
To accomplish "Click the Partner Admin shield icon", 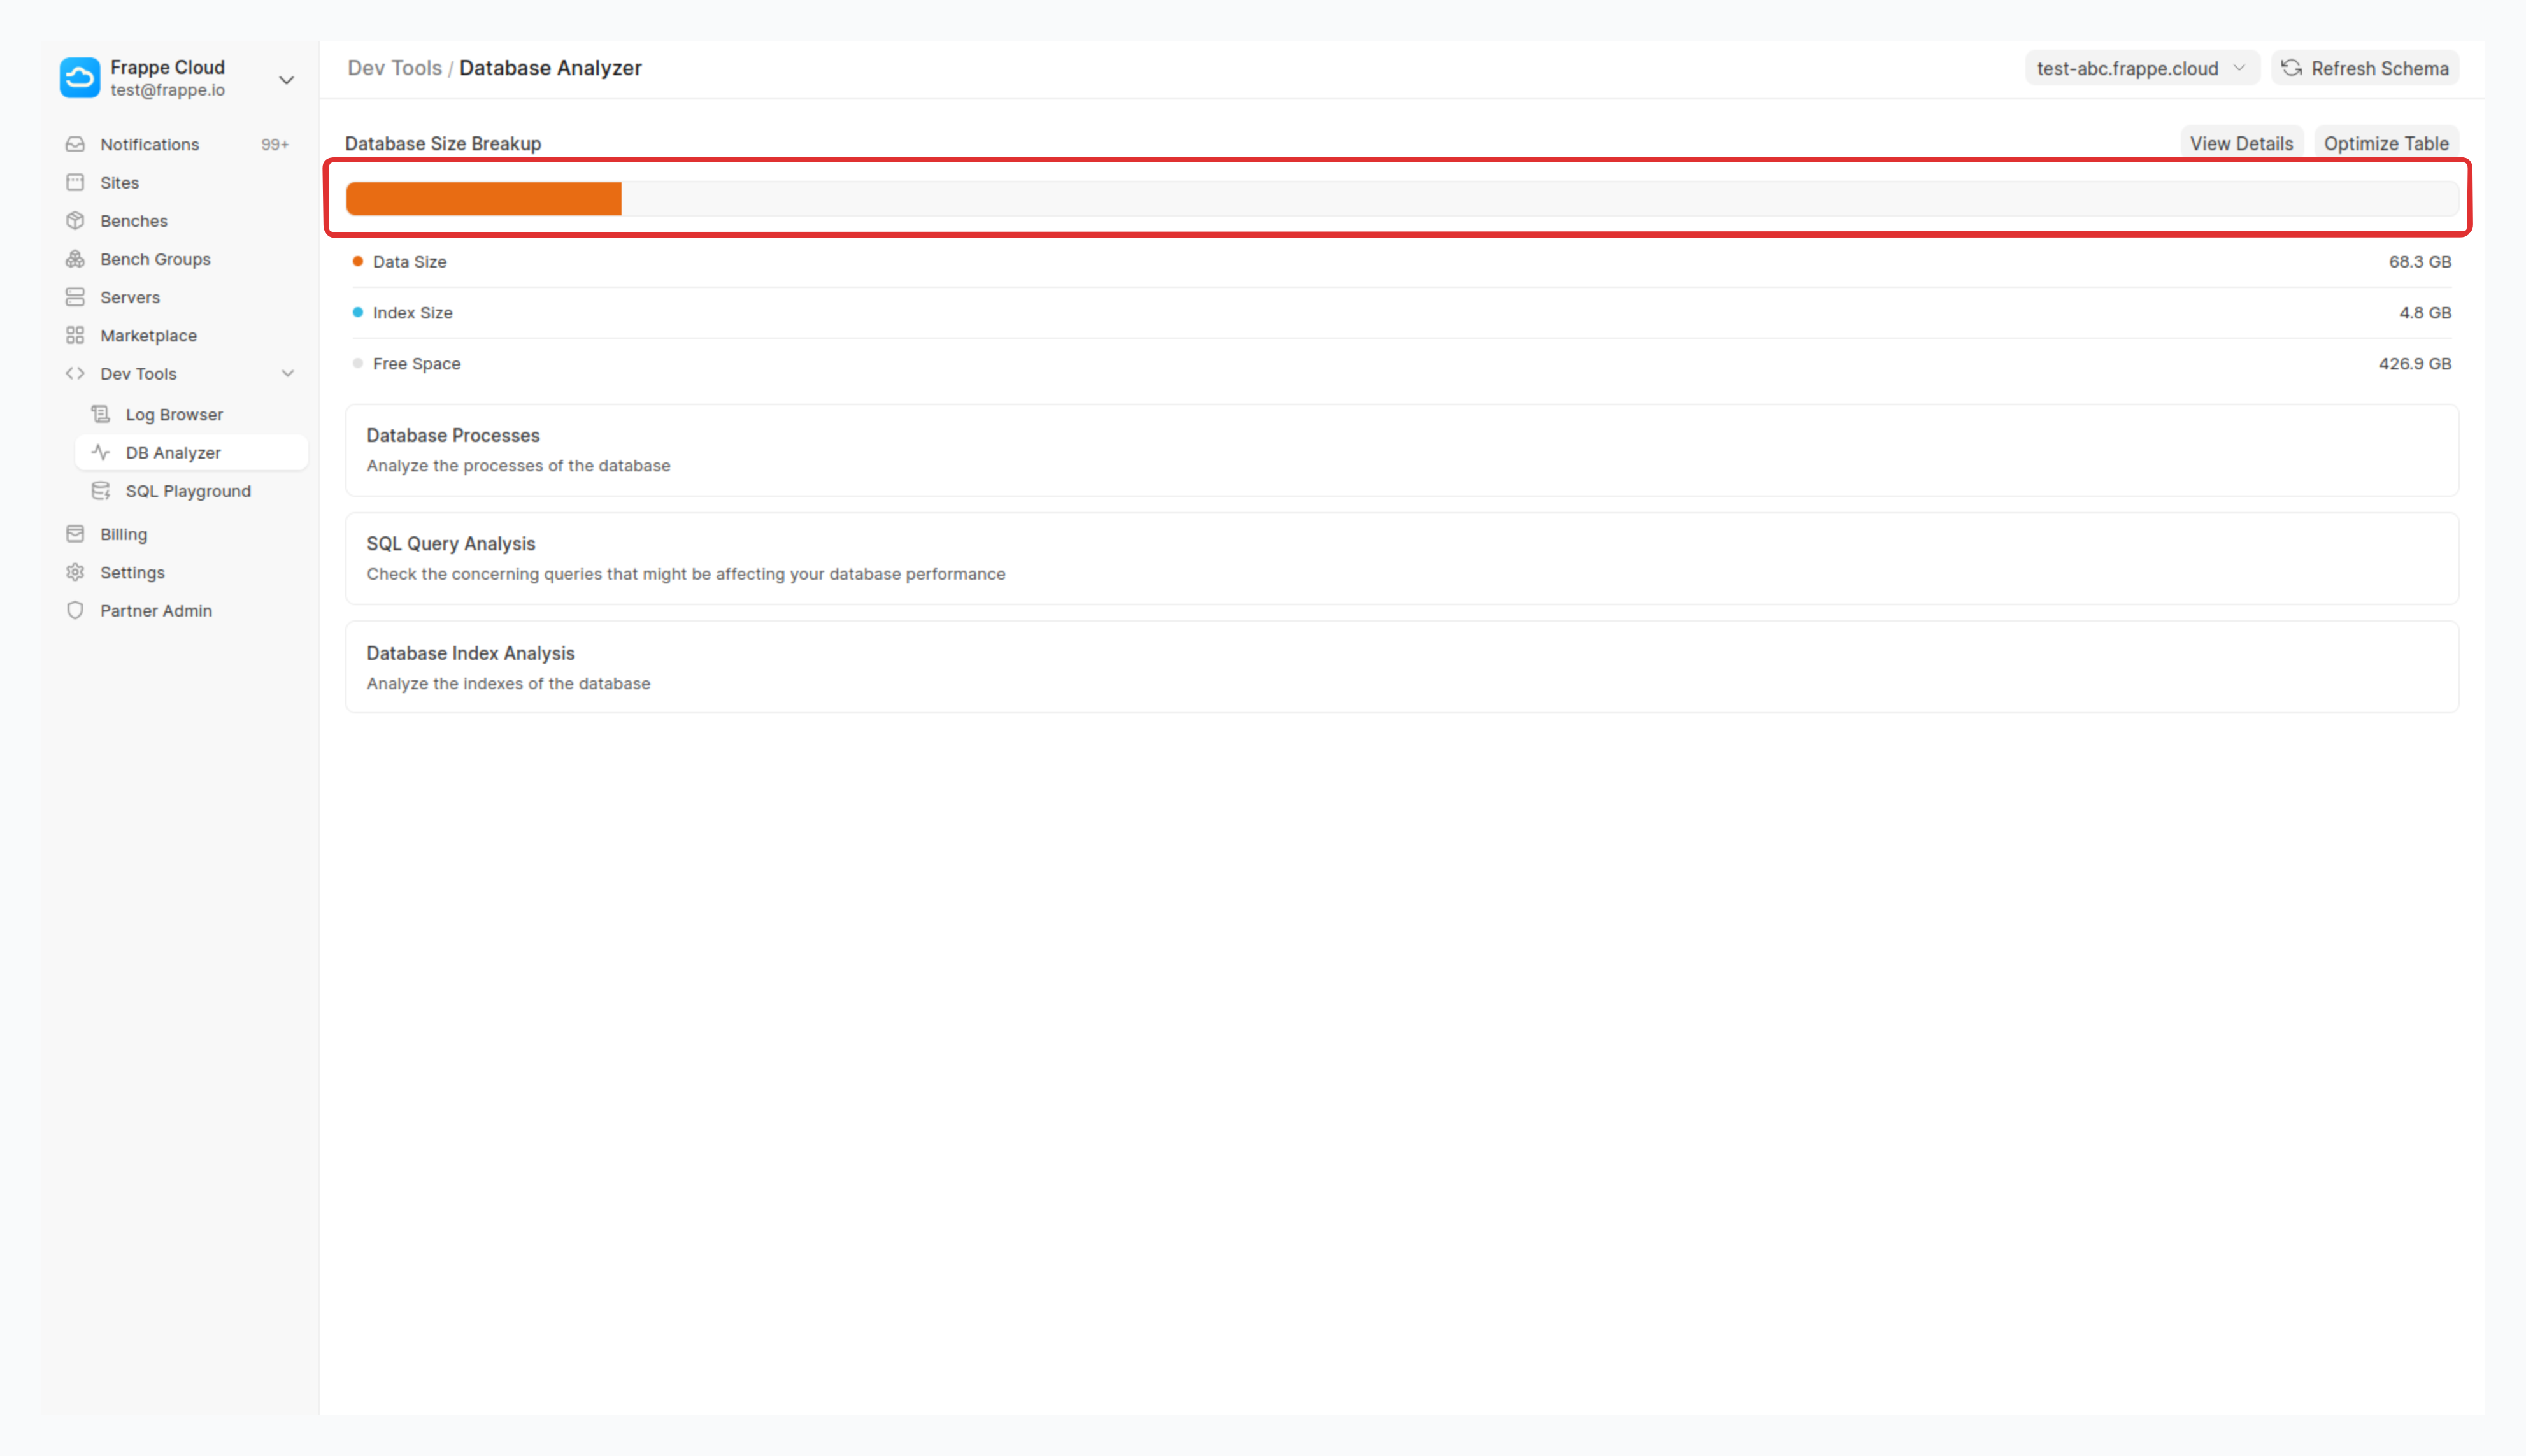I will click(75, 610).
